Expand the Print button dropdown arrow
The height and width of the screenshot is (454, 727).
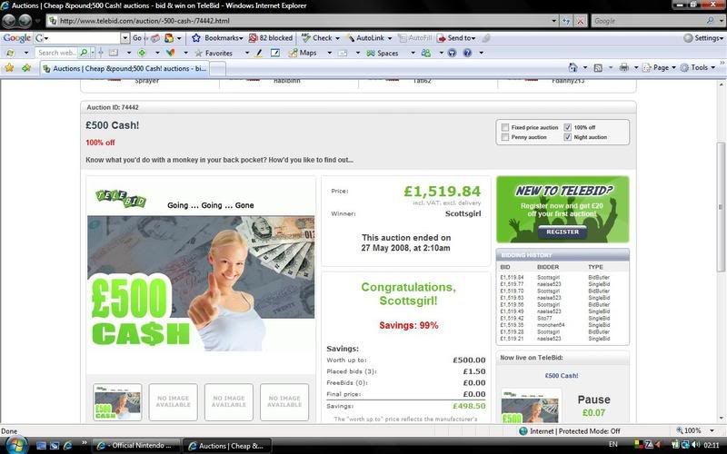(636, 67)
